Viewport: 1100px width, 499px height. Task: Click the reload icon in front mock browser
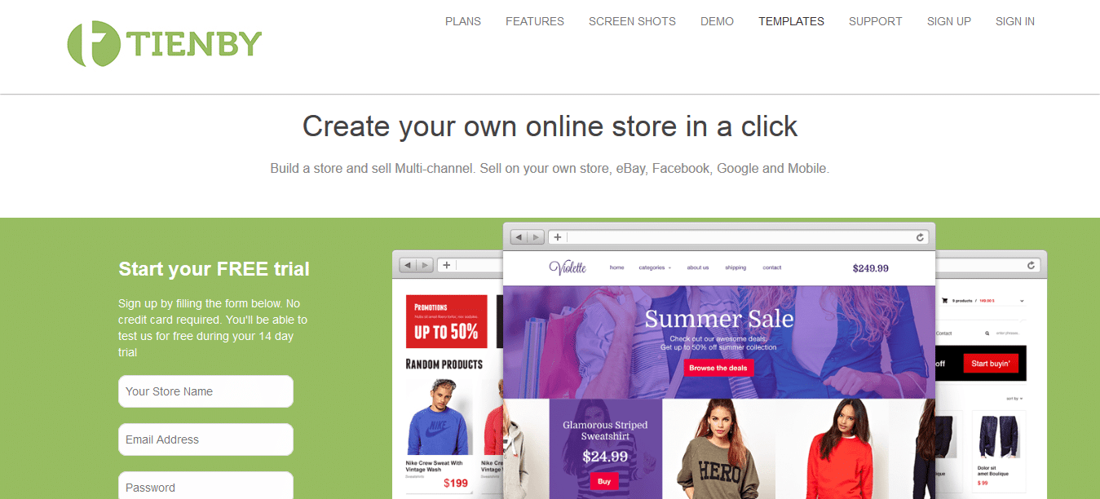(x=921, y=237)
